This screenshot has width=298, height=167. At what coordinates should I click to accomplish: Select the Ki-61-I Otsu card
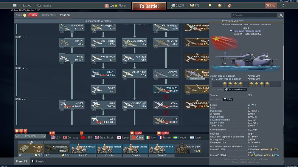tap(103, 58)
